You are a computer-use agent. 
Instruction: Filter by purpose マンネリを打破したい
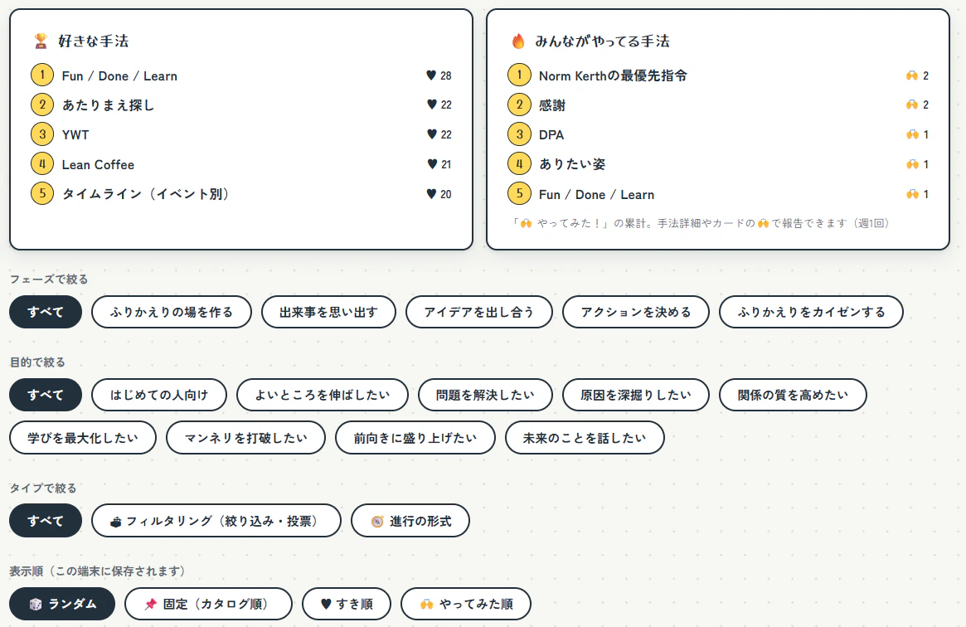[x=245, y=438]
